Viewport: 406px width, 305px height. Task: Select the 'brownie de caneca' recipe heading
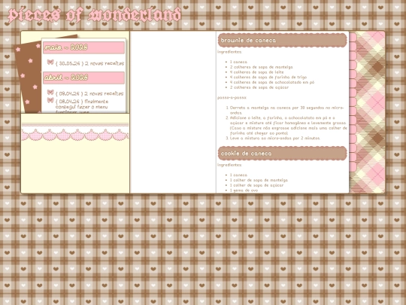(283, 41)
